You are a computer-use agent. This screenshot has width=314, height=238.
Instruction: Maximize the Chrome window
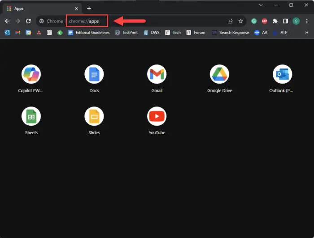click(291, 5)
